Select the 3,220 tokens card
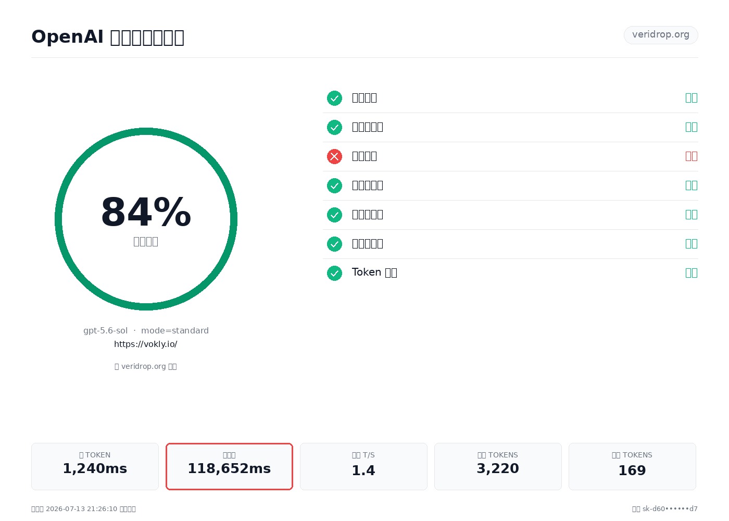This screenshot has height=521, width=729. [498, 466]
